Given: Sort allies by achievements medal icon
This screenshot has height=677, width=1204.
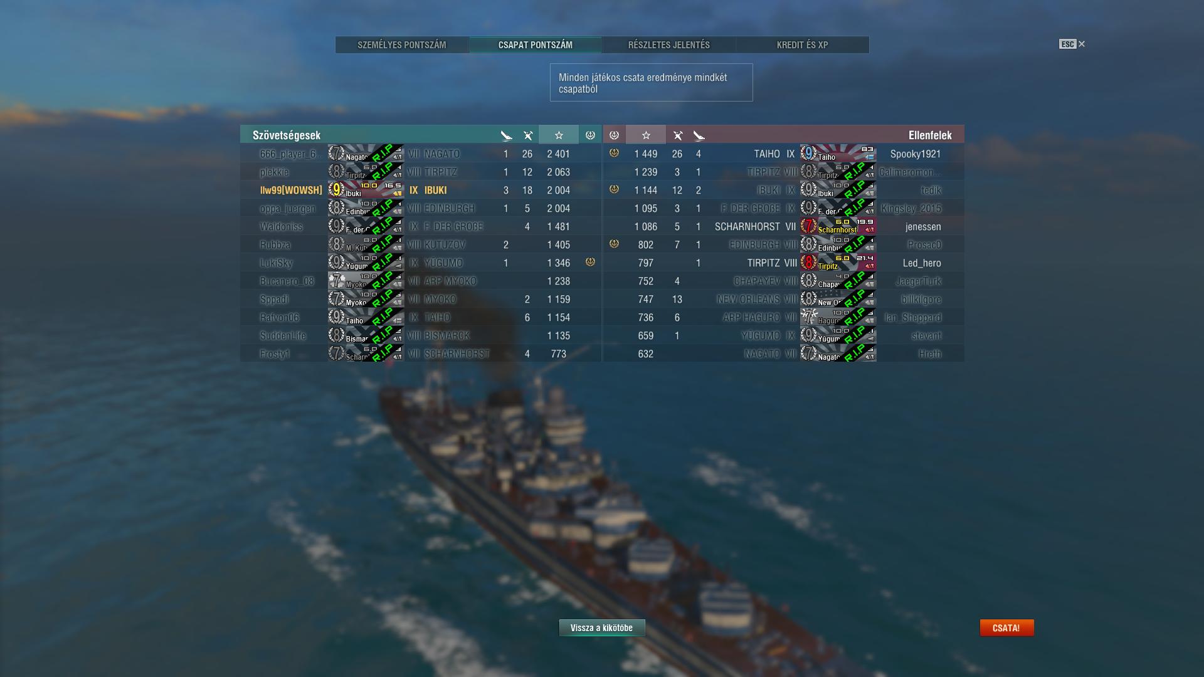Looking at the screenshot, I should pos(590,135).
